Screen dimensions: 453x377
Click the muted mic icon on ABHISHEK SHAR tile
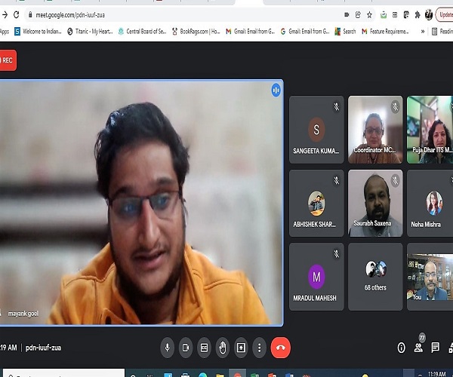click(336, 180)
